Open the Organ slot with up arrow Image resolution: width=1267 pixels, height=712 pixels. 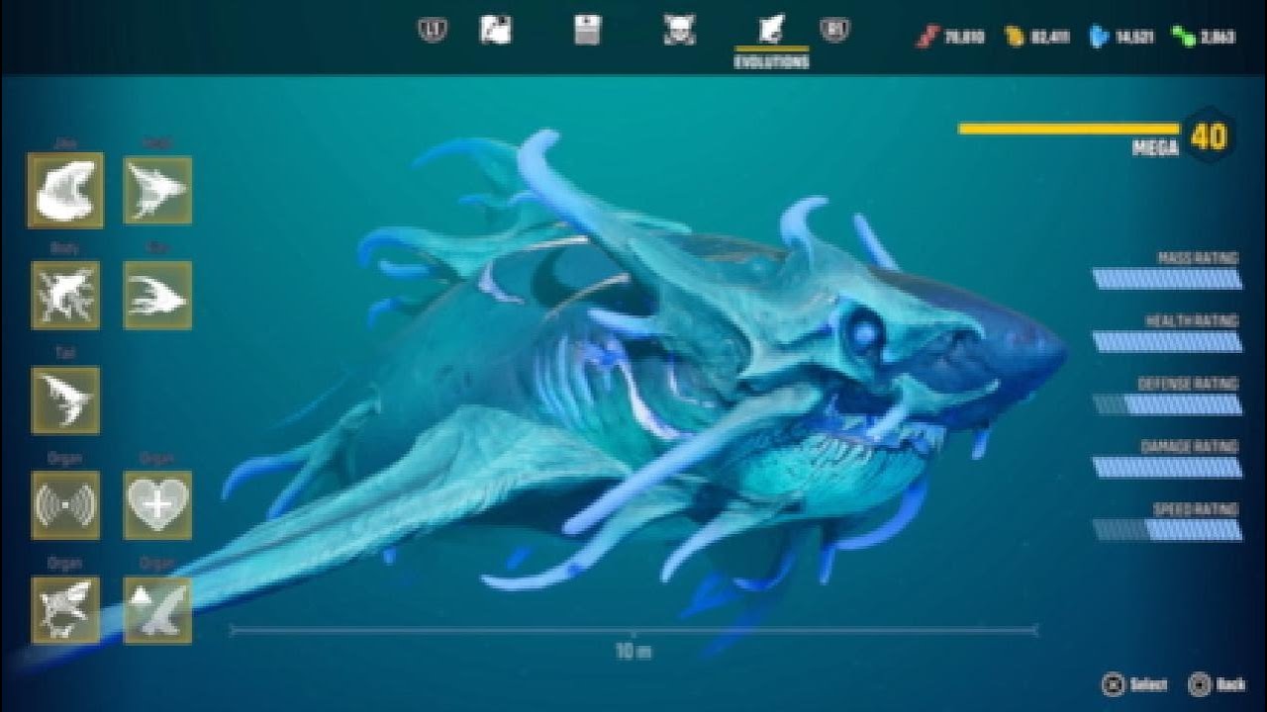coord(157,610)
